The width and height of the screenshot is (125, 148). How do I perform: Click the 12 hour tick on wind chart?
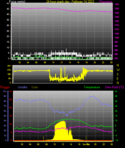tap(61, 62)
